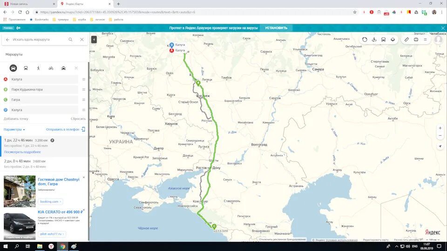Toggle moving transport layer icon
The height and width of the screenshot is (251, 447).
(x=383, y=40)
